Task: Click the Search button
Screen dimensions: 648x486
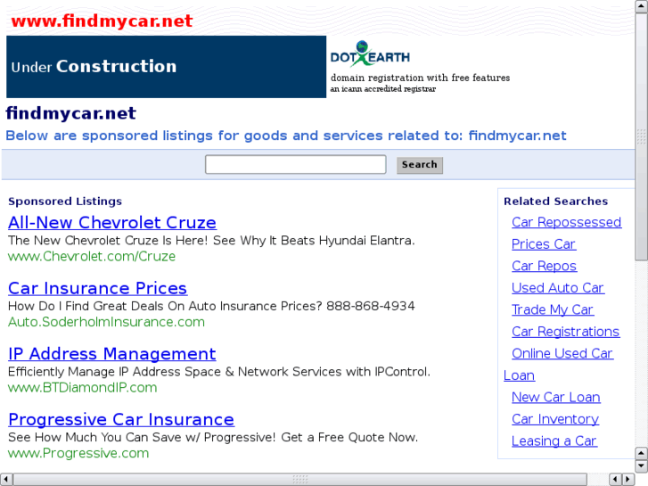Action: (x=420, y=165)
